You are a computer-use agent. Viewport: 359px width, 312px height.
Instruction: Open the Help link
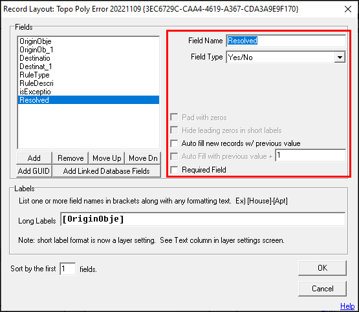tap(347, 306)
